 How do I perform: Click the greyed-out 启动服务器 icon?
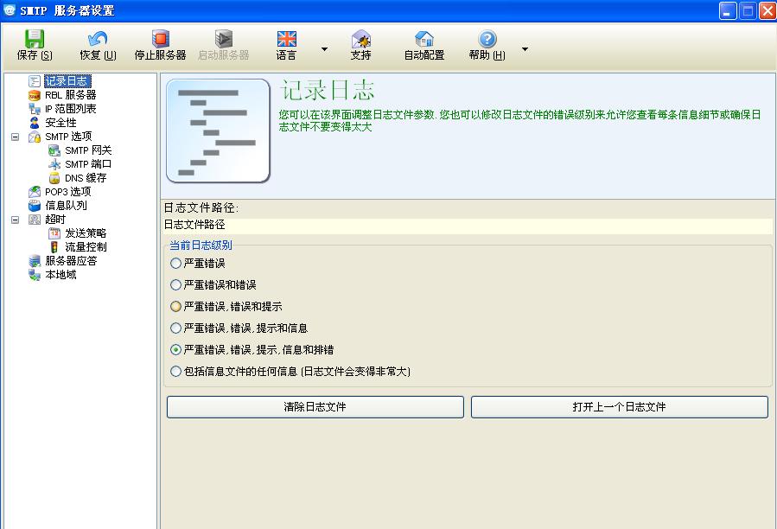pyautogui.click(x=224, y=39)
